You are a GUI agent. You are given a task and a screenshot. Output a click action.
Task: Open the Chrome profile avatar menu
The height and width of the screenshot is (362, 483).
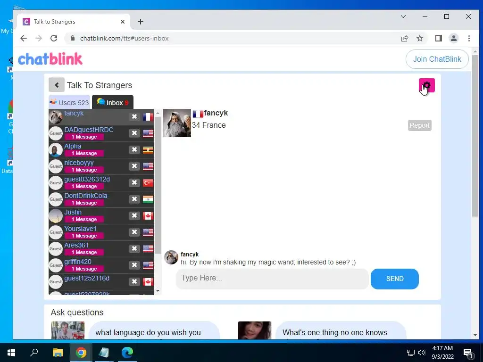(x=453, y=38)
